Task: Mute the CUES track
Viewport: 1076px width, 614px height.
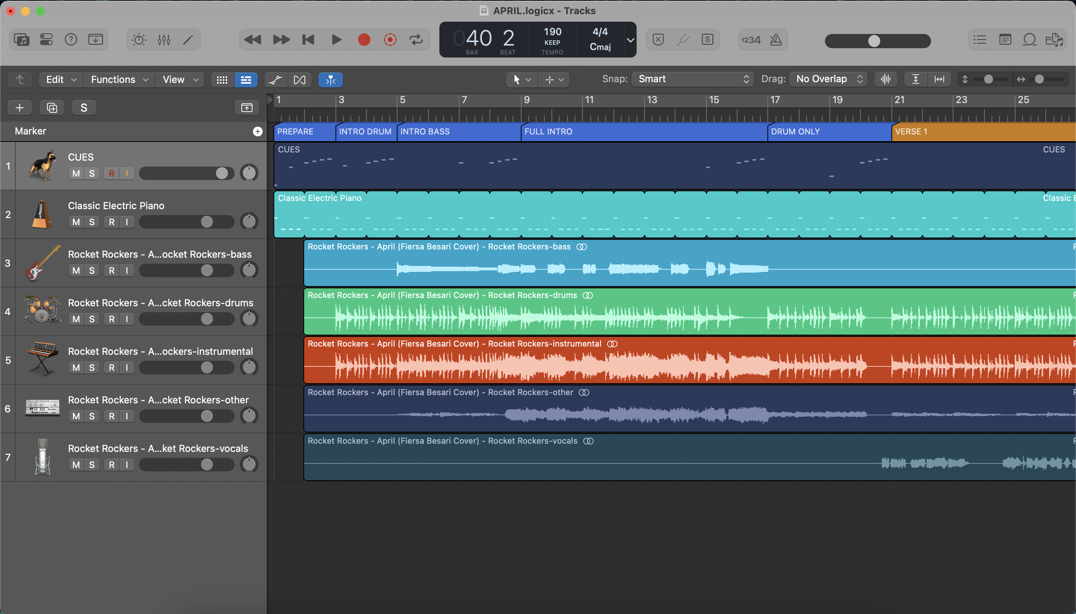Action: [76, 173]
